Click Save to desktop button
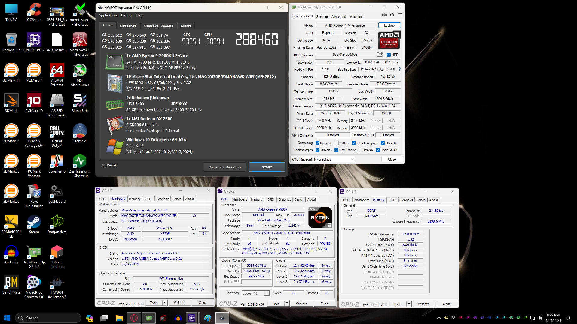Viewport: 577px width, 324px height. pos(225,167)
